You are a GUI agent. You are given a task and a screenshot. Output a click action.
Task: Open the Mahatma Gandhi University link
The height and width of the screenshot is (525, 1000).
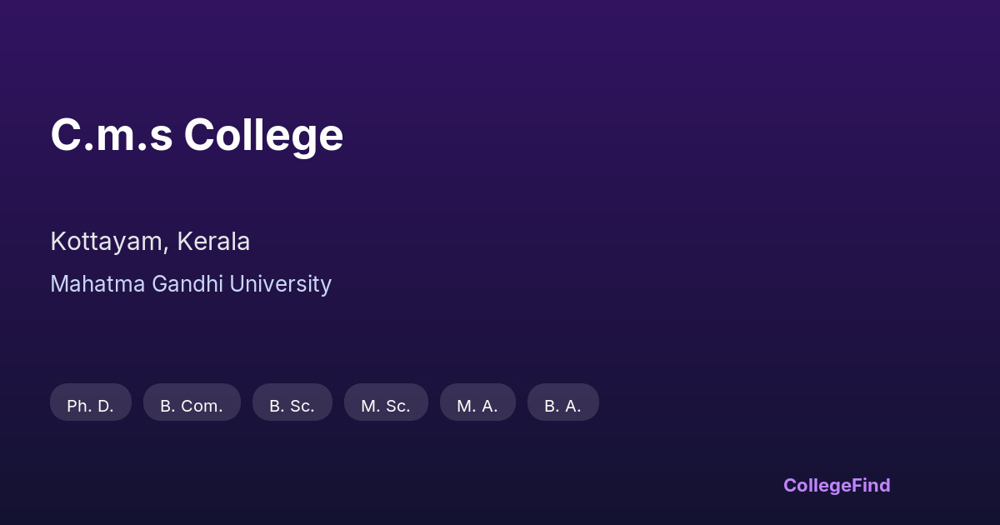[191, 284]
